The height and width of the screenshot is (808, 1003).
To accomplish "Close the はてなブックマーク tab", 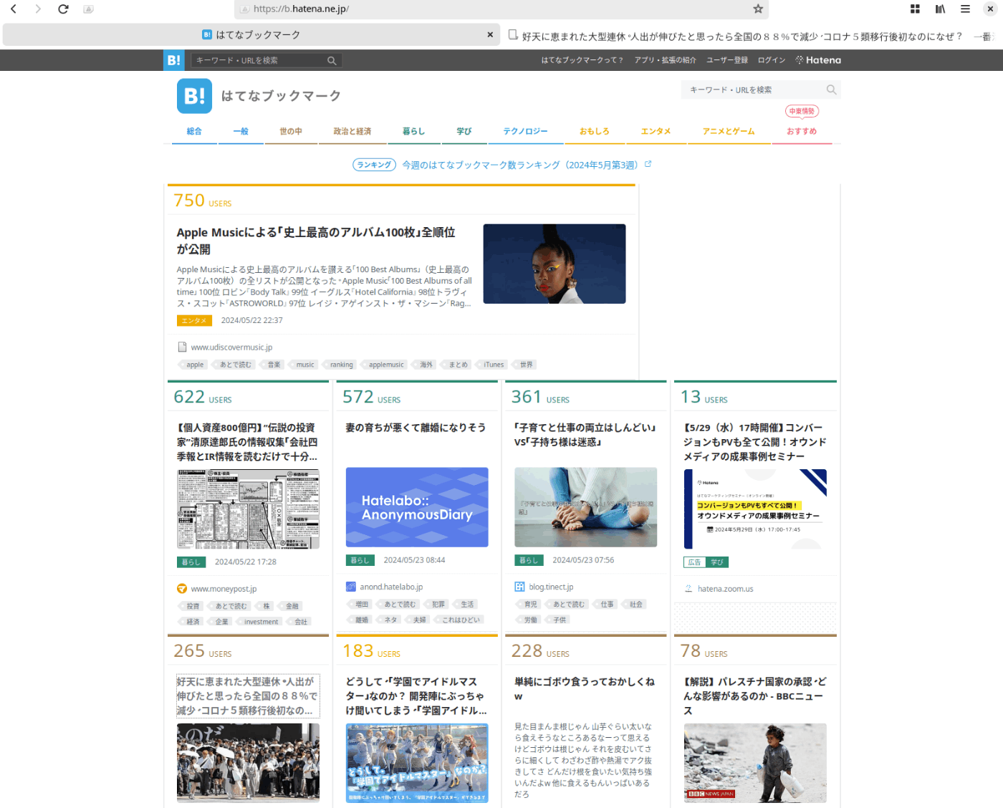I will point(490,34).
